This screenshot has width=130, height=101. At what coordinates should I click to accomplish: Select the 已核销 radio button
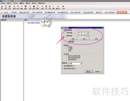pos(67,49)
